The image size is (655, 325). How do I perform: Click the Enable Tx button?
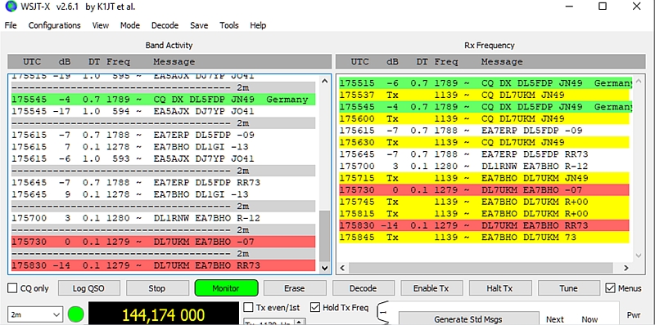coord(431,288)
